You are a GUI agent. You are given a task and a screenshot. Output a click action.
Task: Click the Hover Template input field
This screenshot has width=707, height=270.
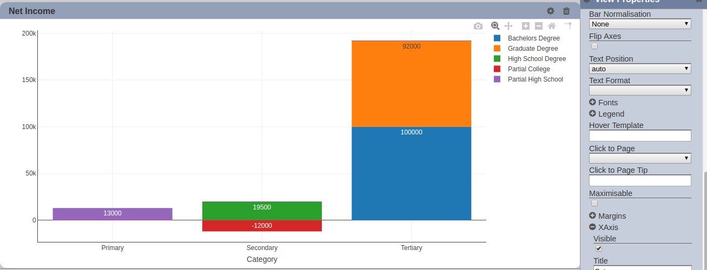pyautogui.click(x=640, y=136)
